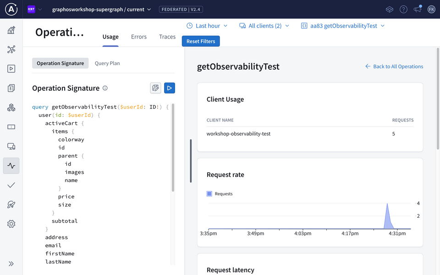Go Back to All Operations
Viewport: 440px width, 275px height.
click(x=394, y=66)
